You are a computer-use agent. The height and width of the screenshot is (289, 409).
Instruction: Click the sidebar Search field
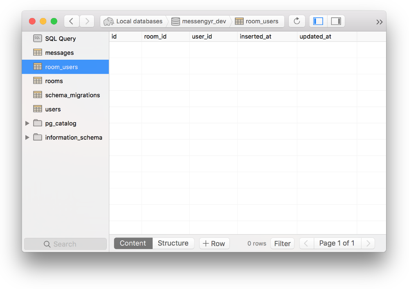coord(65,244)
